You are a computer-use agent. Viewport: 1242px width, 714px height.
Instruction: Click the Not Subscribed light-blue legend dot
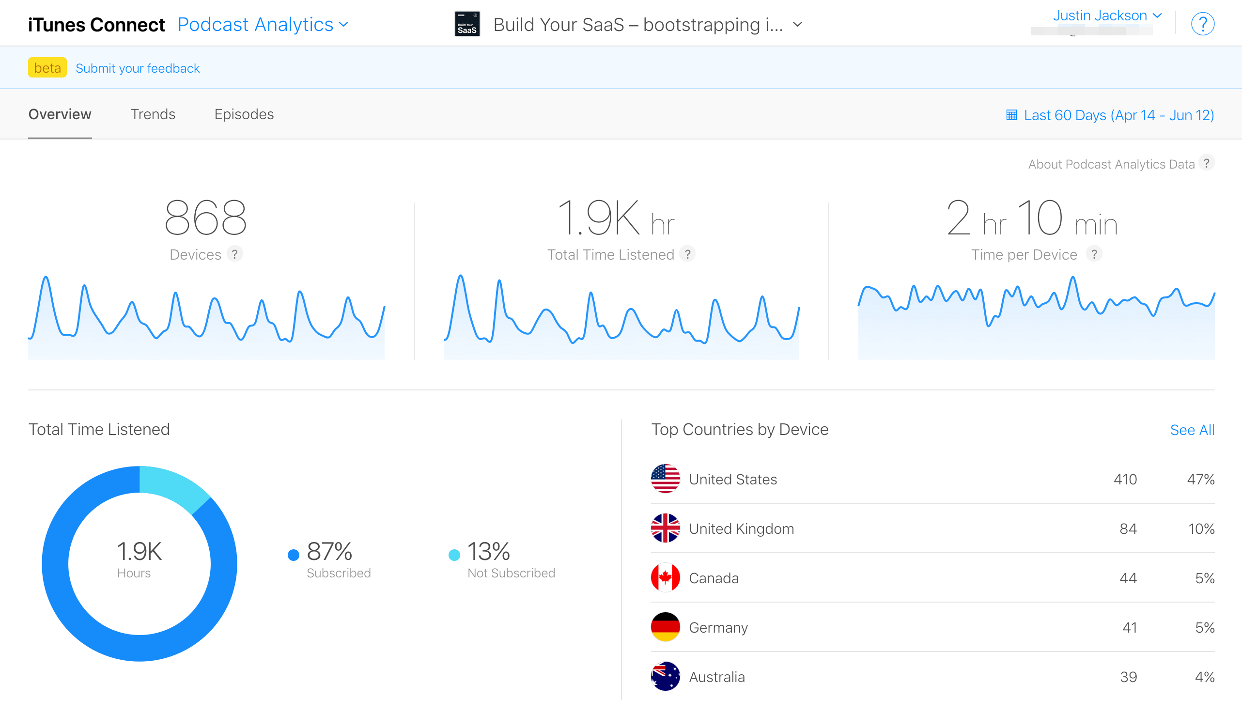454,555
